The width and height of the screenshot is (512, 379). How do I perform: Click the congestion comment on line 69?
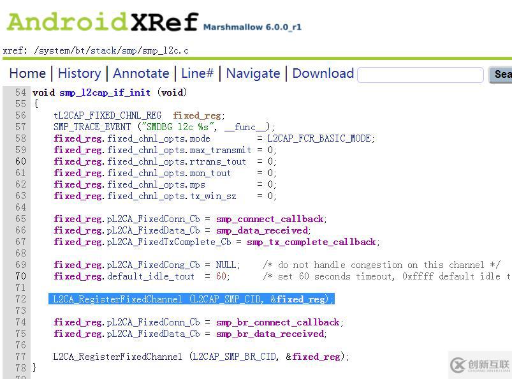tap(382, 265)
